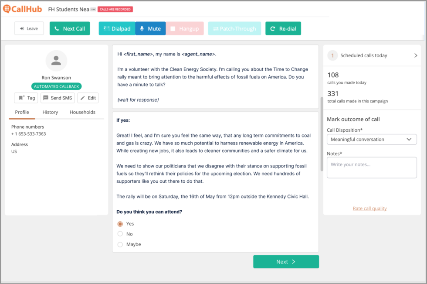The height and width of the screenshot is (284, 427).
Task: Open the Dialpad
Action: [x=117, y=28]
